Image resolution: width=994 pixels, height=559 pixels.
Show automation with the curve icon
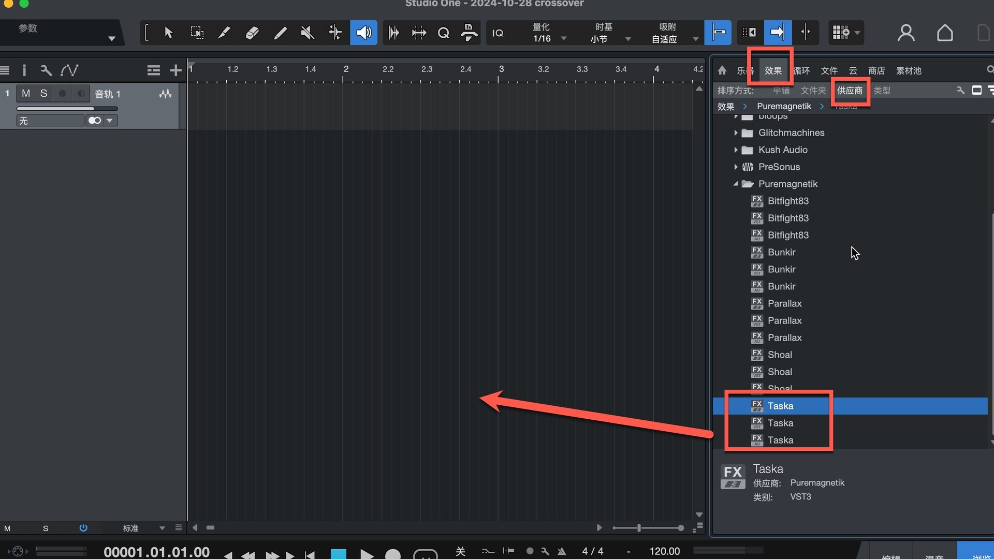point(69,70)
